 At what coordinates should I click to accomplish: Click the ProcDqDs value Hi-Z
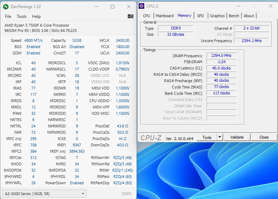click(122, 139)
